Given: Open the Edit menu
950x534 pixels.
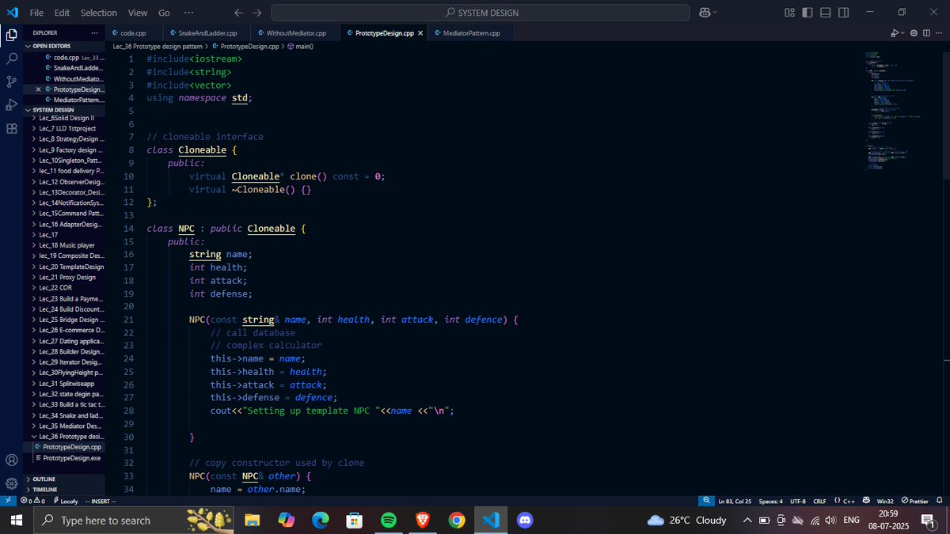Looking at the screenshot, I should [63, 13].
